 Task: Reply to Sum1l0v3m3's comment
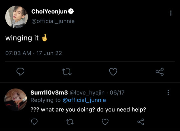tap(34, 122)
